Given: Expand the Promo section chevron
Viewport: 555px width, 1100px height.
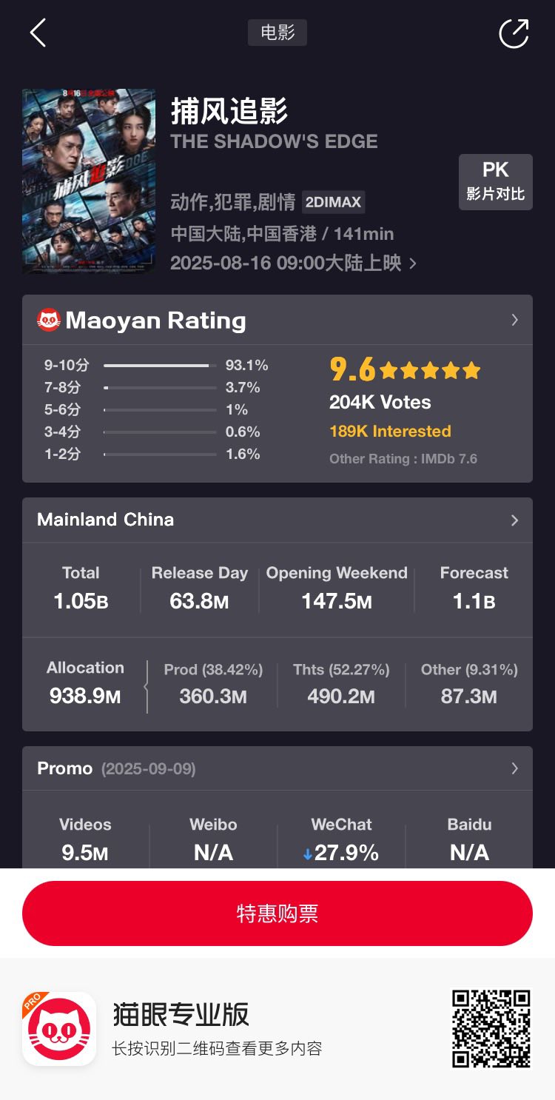Looking at the screenshot, I should pos(514,768).
